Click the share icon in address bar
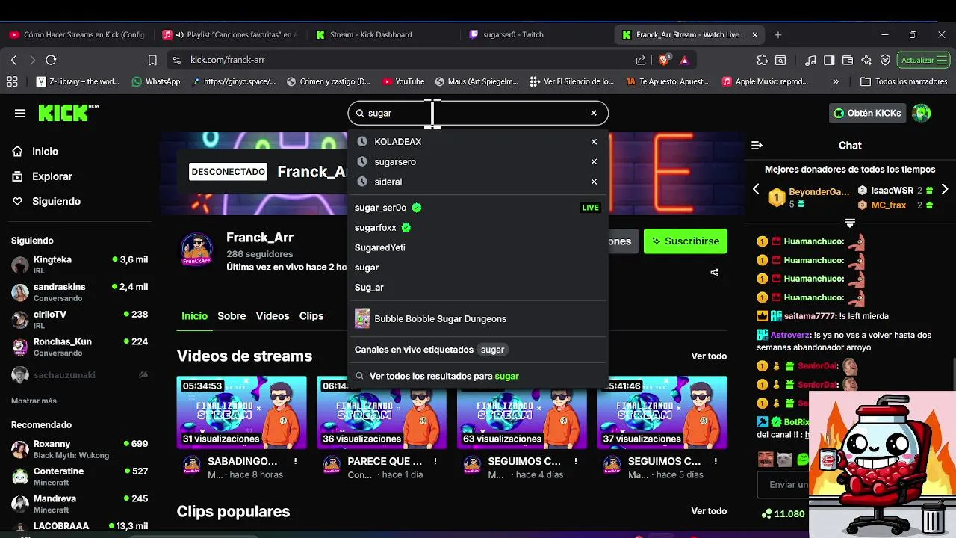 coord(641,60)
